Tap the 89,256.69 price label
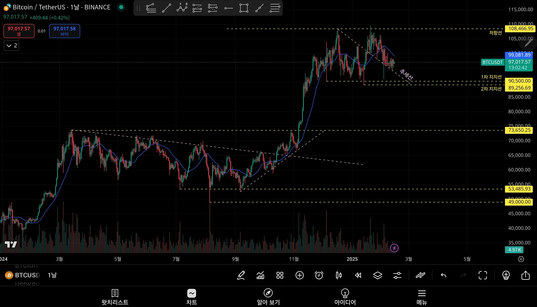Image resolution: width=537 pixels, height=307 pixels. (x=519, y=88)
